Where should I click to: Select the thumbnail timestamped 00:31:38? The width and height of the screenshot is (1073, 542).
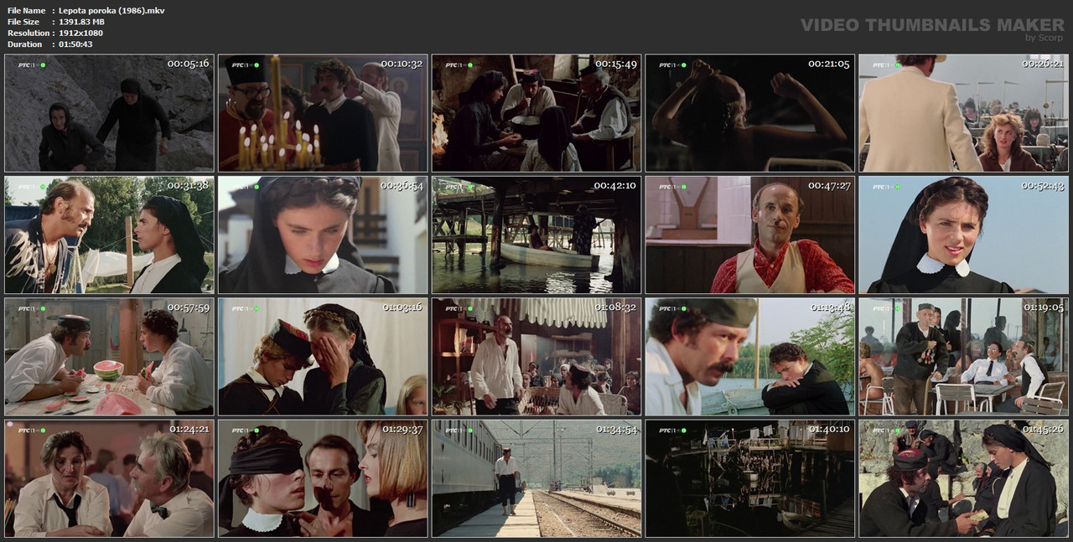tap(109, 235)
